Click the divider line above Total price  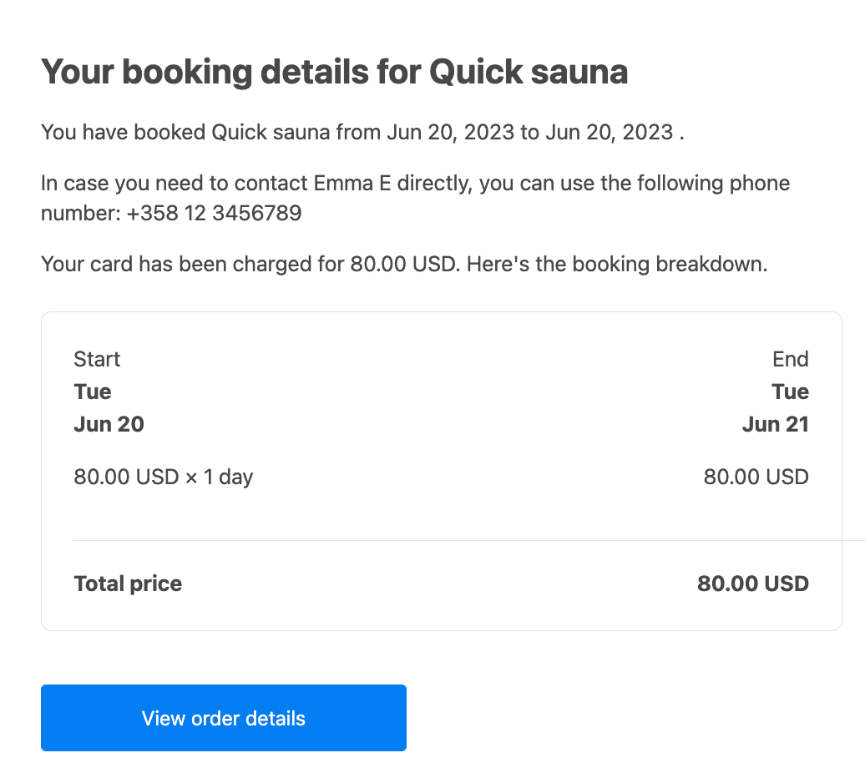pos(441,540)
